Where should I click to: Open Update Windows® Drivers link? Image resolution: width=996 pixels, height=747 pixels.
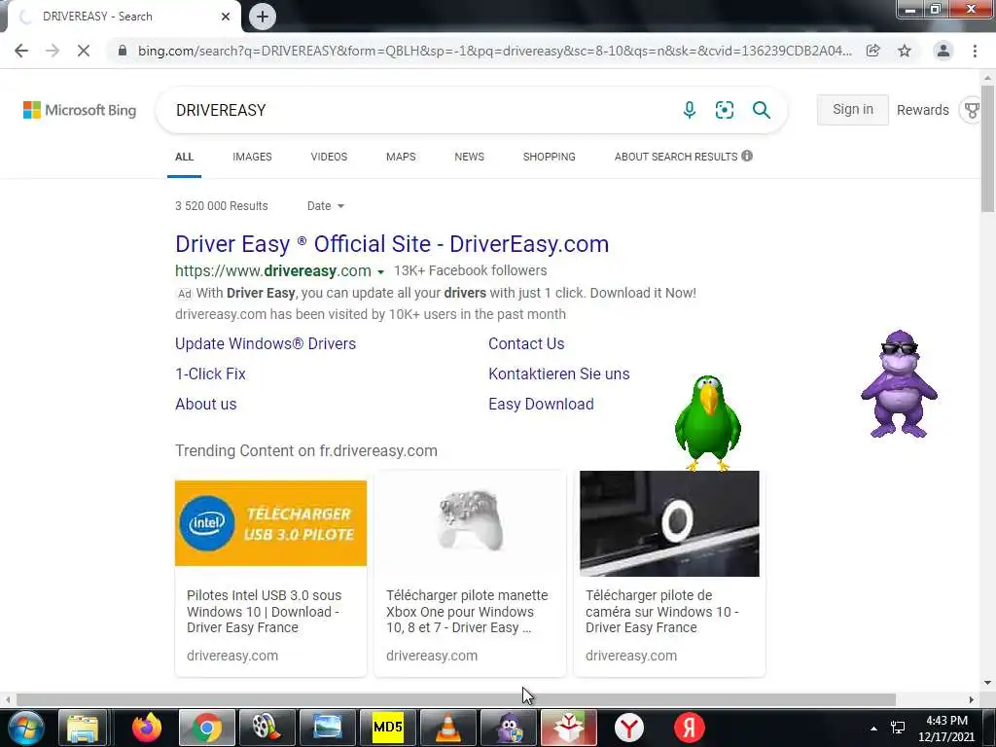point(266,343)
